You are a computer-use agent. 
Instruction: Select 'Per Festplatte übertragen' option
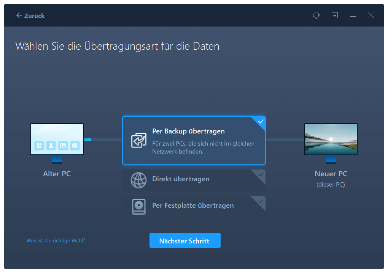194,206
